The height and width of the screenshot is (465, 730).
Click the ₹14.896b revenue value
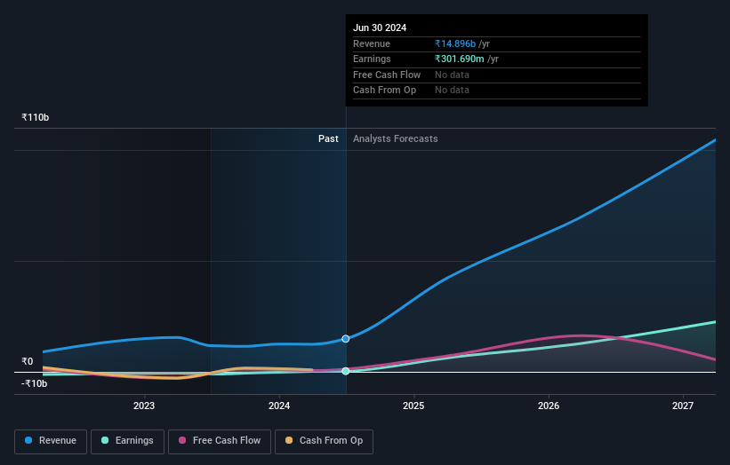click(x=455, y=43)
